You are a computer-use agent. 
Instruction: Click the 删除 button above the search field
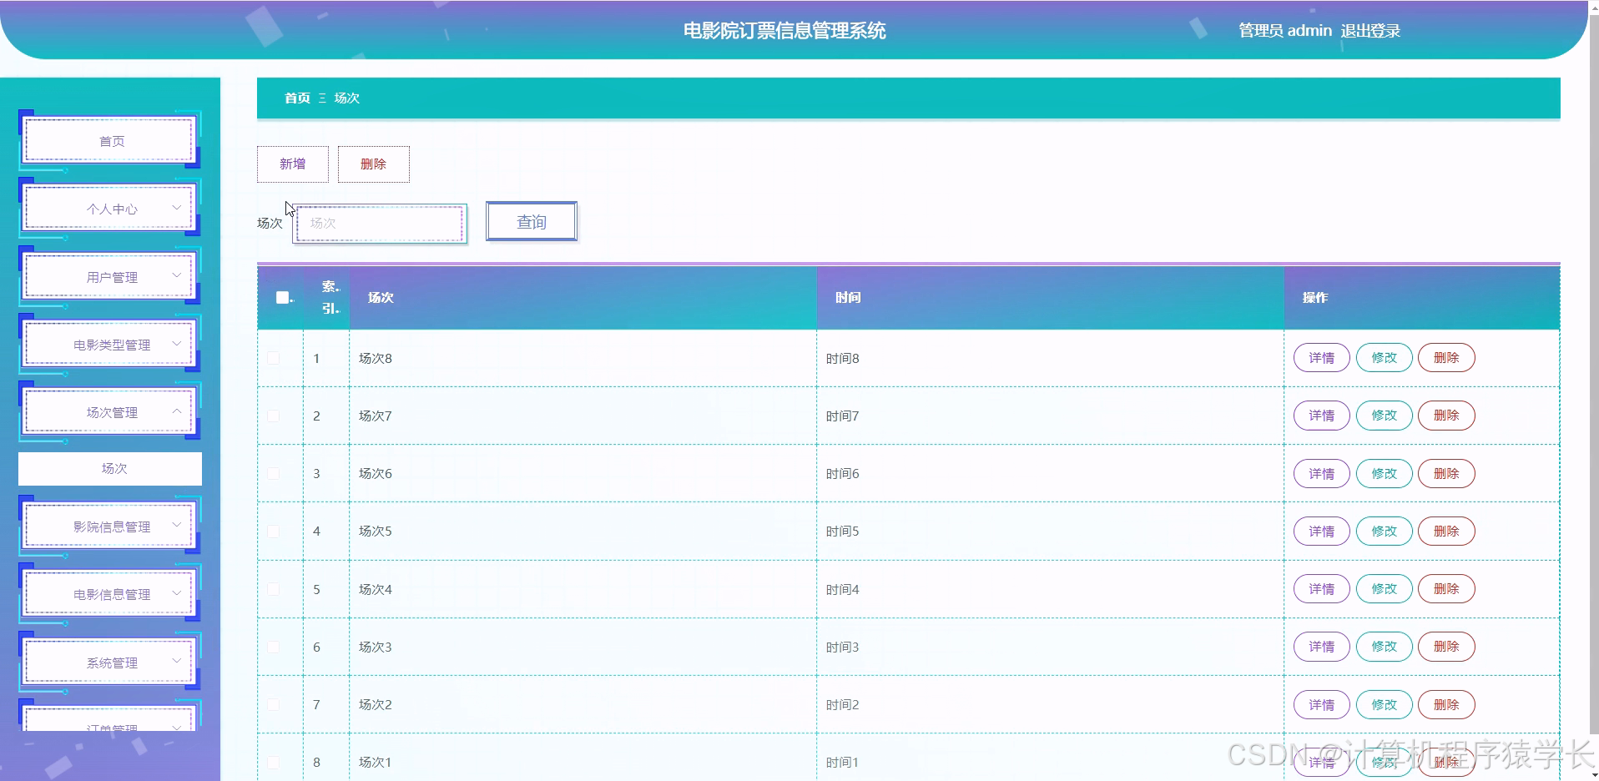coord(374,164)
